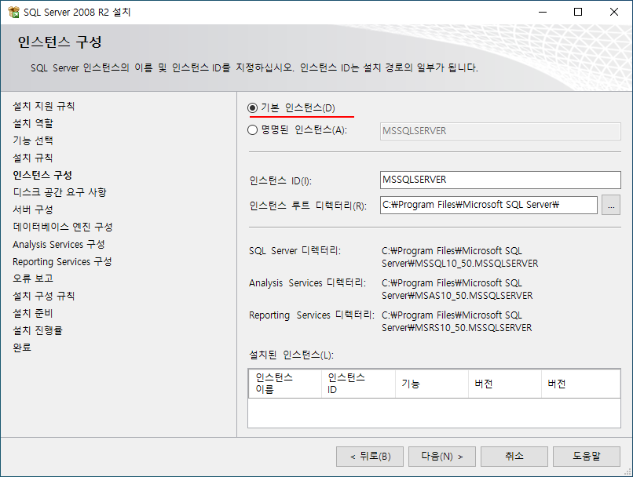Select the 기본 인스턴스(D) radio button

(252, 108)
